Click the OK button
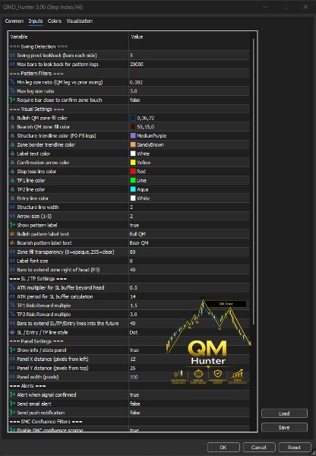Screen dimensions: 316x456 click(223, 448)
